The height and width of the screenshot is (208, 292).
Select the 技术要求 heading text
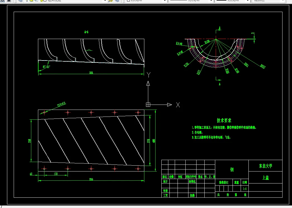tap(224, 120)
